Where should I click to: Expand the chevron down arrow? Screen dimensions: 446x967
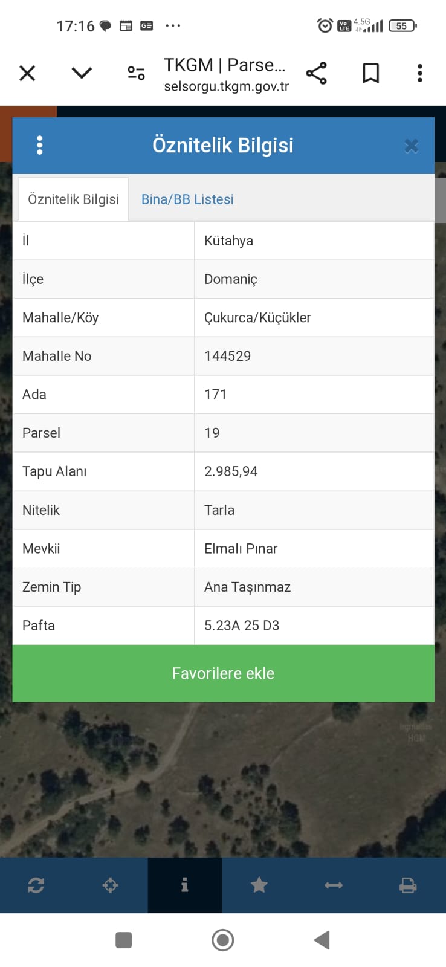(82, 74)
